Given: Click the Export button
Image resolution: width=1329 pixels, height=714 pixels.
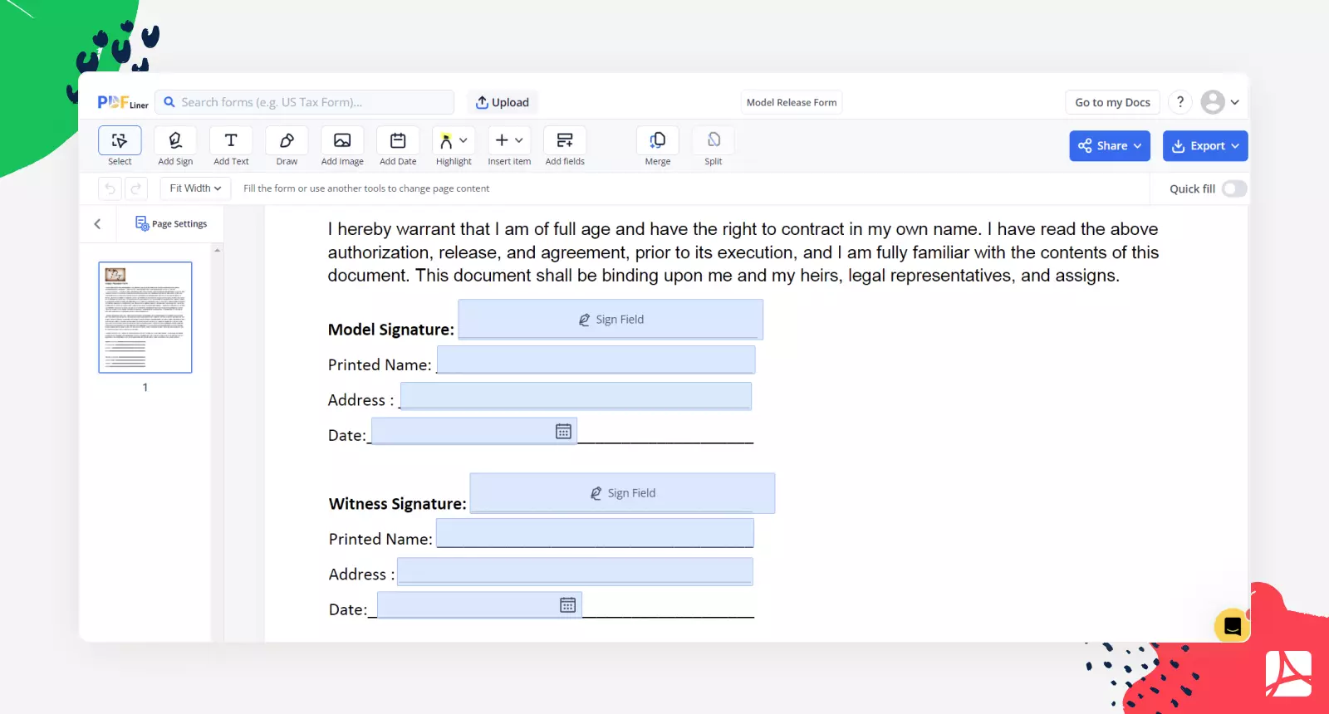Looking at the screenshot, I should pyautogui.click(x=1205, y=145).
